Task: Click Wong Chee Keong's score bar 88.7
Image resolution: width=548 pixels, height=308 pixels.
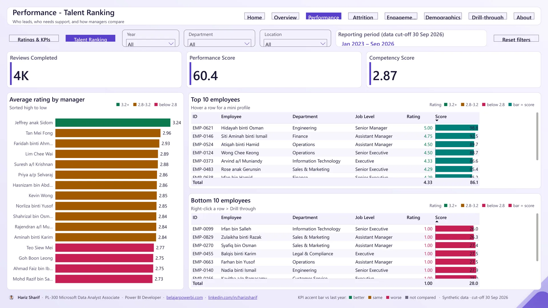Action: coord(455,153)
